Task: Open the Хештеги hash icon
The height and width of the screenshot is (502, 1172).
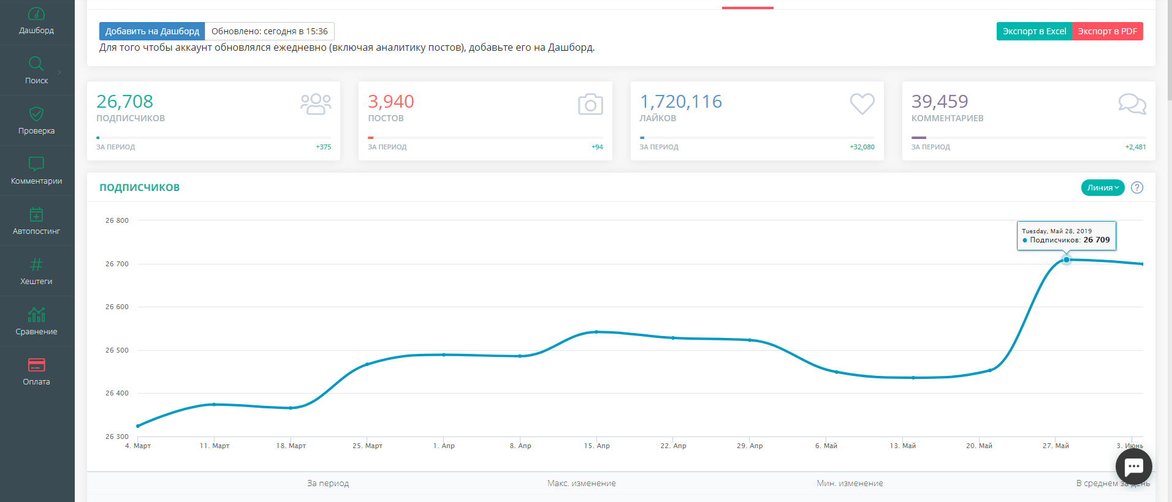Action: (x=36, y=264)
